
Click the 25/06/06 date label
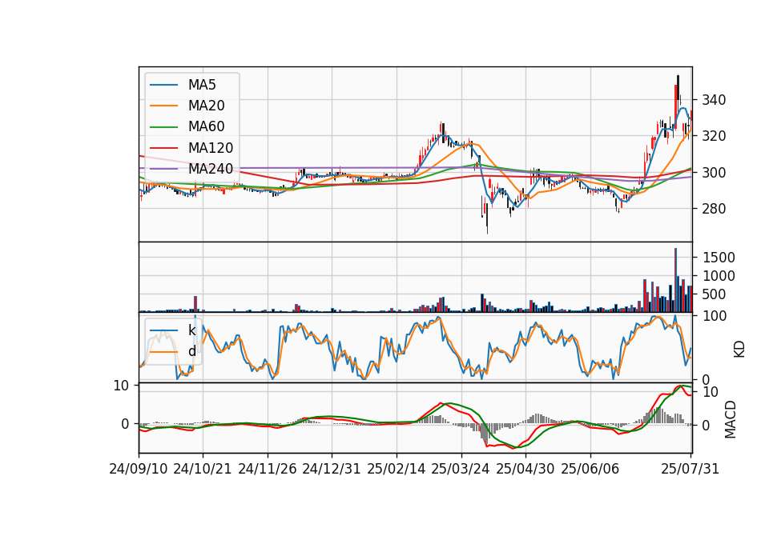[590, 469]
